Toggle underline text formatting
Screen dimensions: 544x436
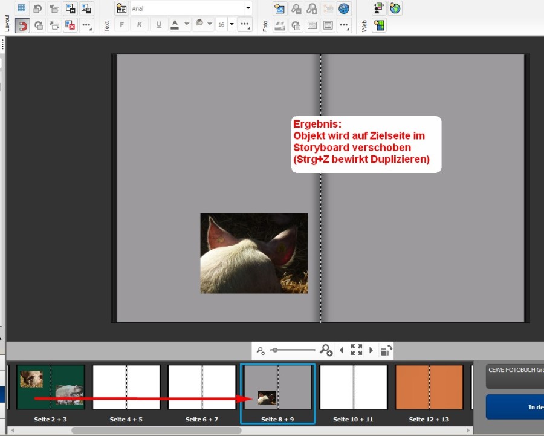(x=159, y=25)
